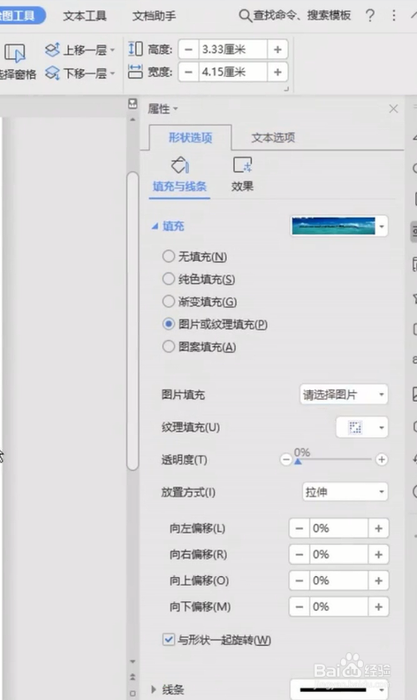Select the Effects sub-tab label

242,186
